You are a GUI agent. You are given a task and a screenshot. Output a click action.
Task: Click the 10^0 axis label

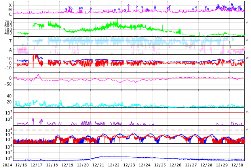pos(9,158)
